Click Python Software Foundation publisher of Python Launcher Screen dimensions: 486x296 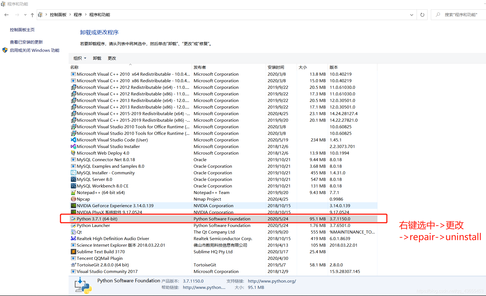point(222,225)
